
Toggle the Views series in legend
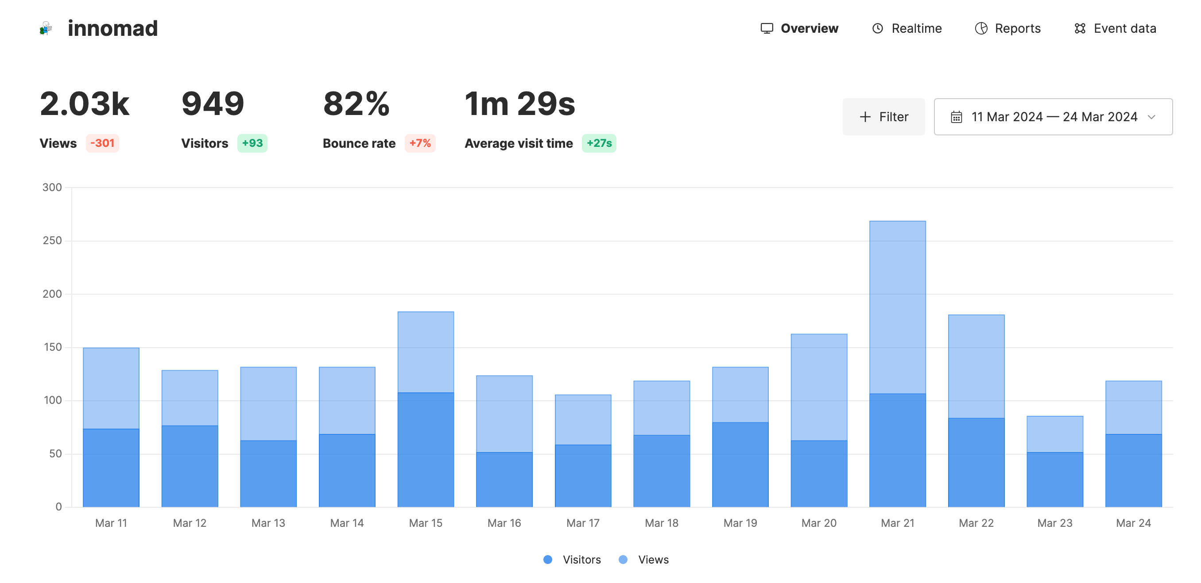(x=644, y=559)
